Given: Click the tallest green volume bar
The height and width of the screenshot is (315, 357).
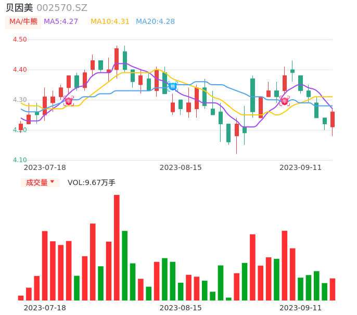Looking at the screenshot, I should point(125,265).
